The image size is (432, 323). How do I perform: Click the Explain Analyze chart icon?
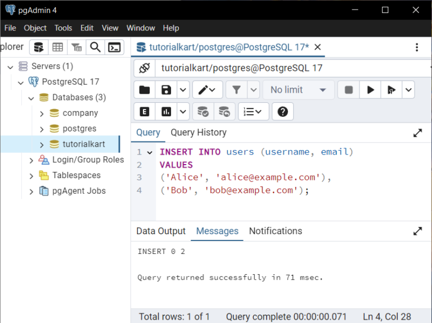166,112
